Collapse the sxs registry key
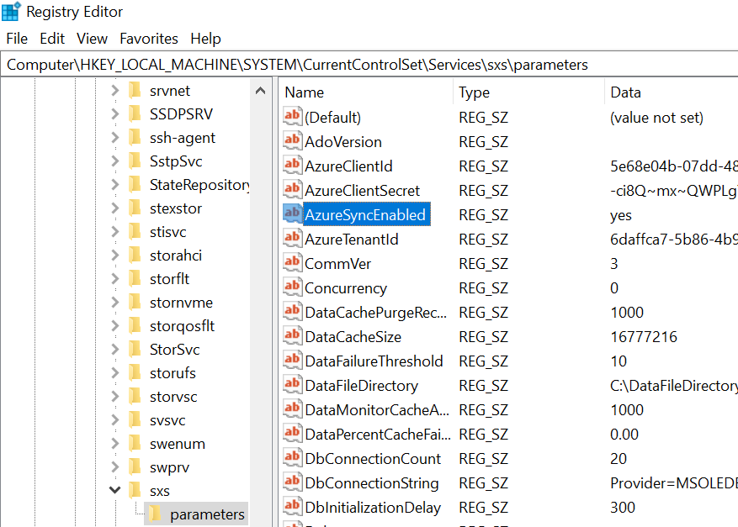738x527 pixels. click(115, 491)
